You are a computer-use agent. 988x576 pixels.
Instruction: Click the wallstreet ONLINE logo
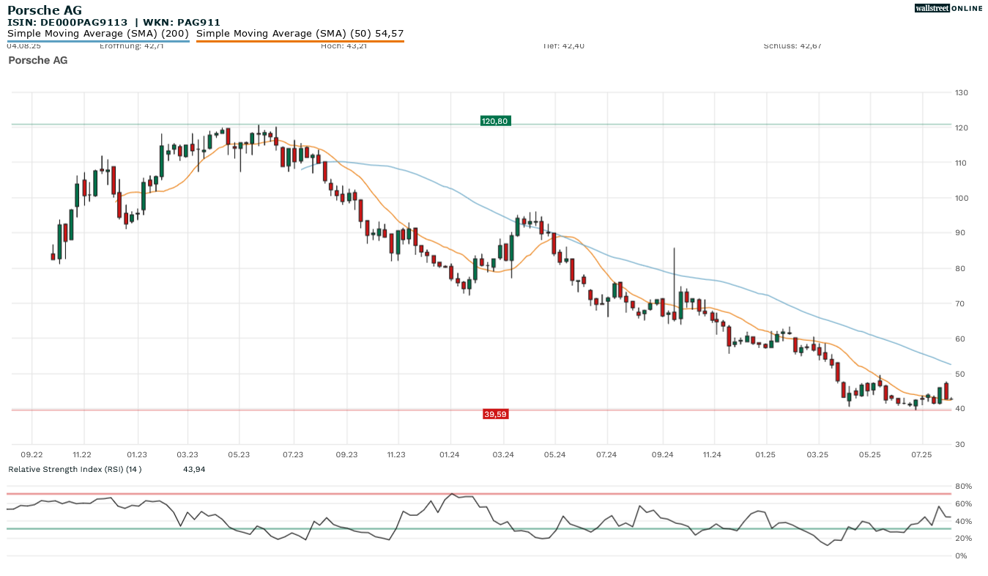pos(948,8)
